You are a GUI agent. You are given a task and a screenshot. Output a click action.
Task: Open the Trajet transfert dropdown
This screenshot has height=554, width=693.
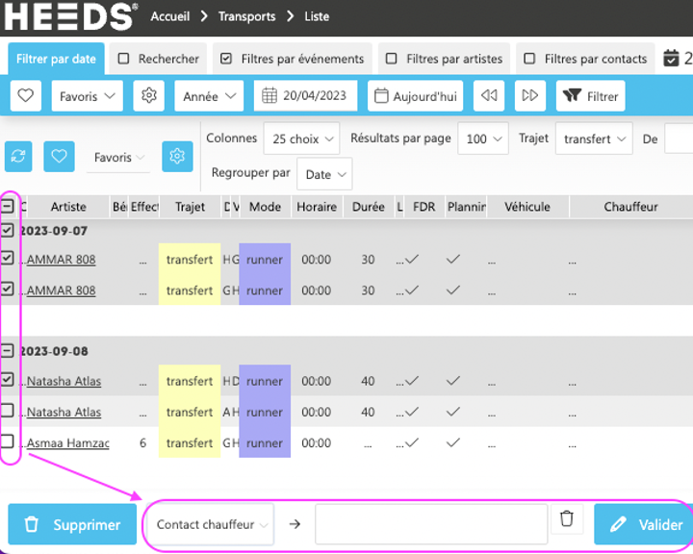[x=594, y=138]
